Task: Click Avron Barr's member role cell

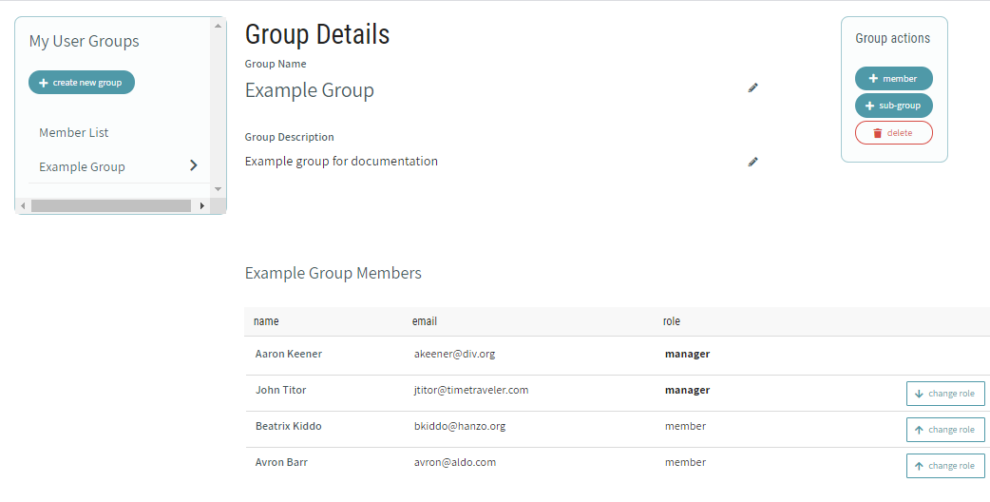Action: 685,461
